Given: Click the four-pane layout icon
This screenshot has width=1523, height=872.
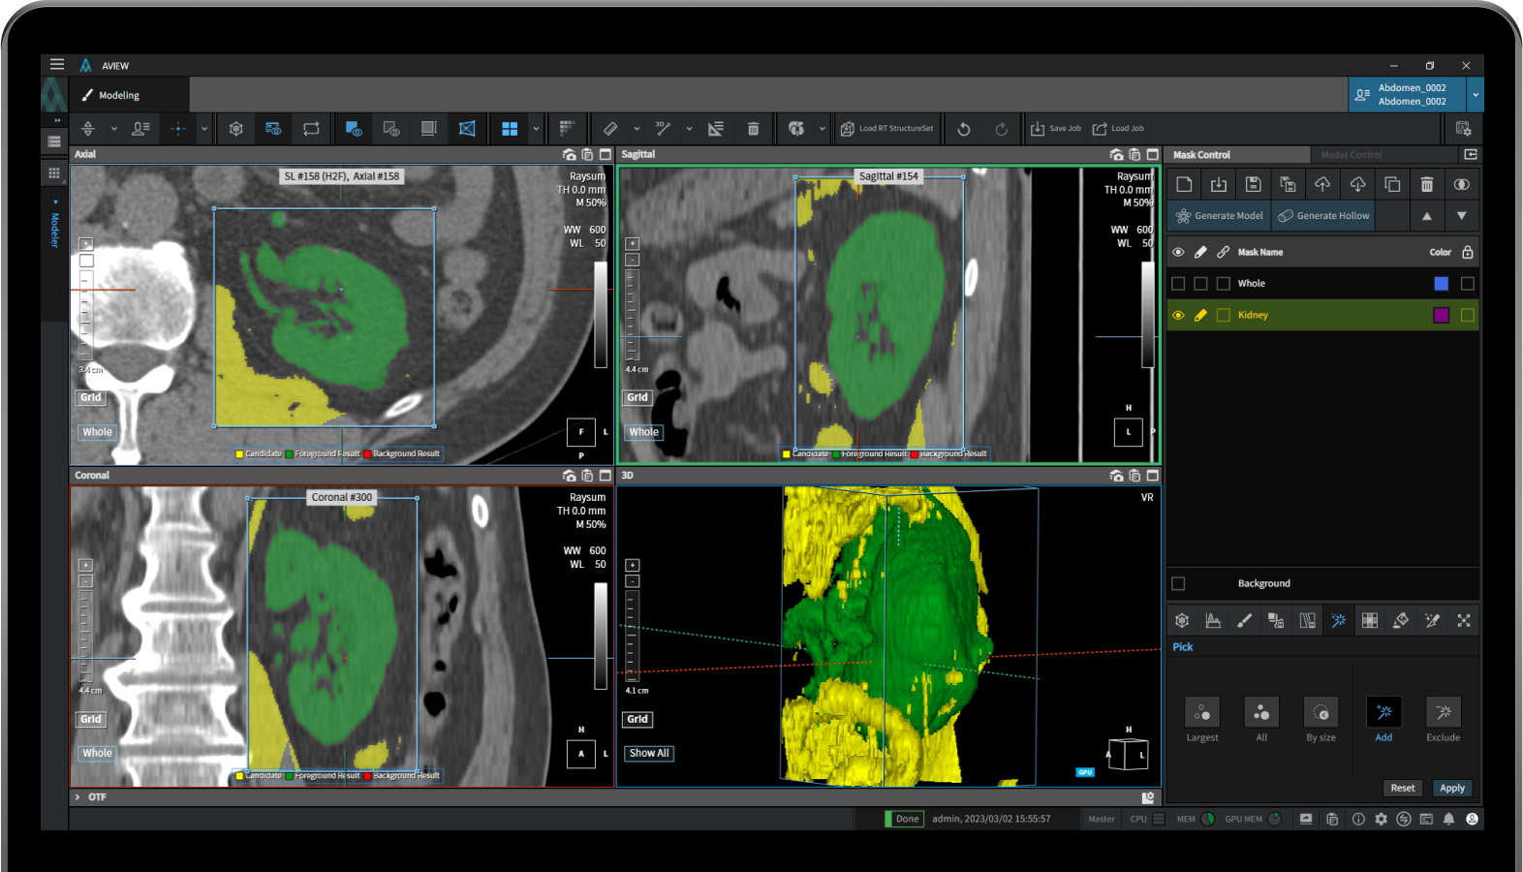Looking at the screenshot, I should tap(510, 128).
